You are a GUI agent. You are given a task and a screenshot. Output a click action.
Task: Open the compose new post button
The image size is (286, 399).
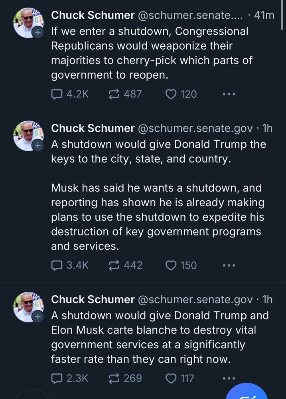click(247, 395)
